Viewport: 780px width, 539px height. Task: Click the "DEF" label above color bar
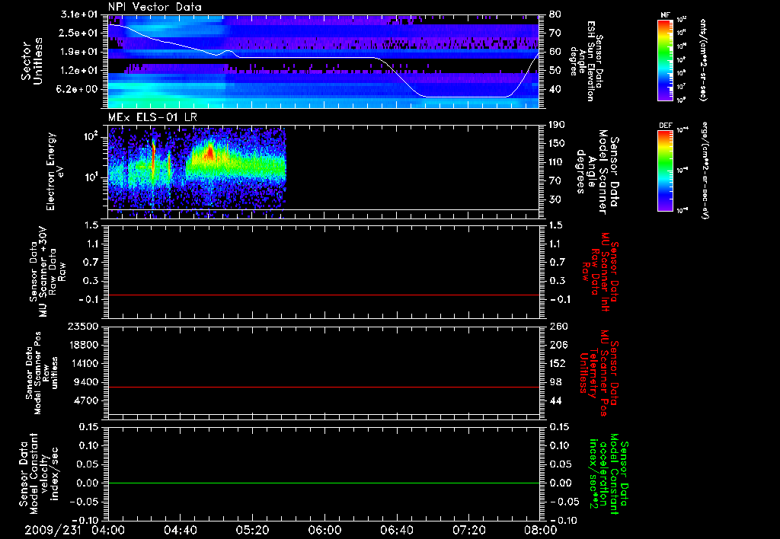click(665, 126)
